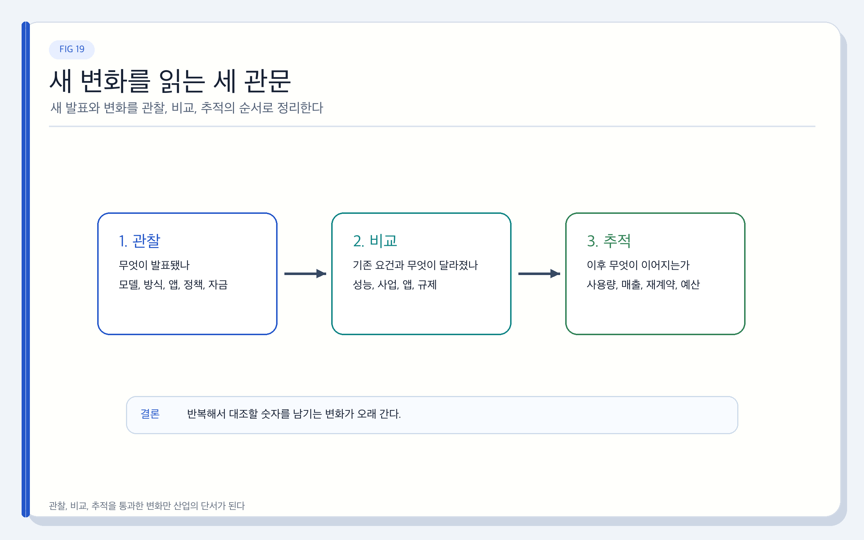Screen dimensions: 864x540
Task: Click 기존 요건과 무엇이 달라졌나 text
Action: pos(415,265)
